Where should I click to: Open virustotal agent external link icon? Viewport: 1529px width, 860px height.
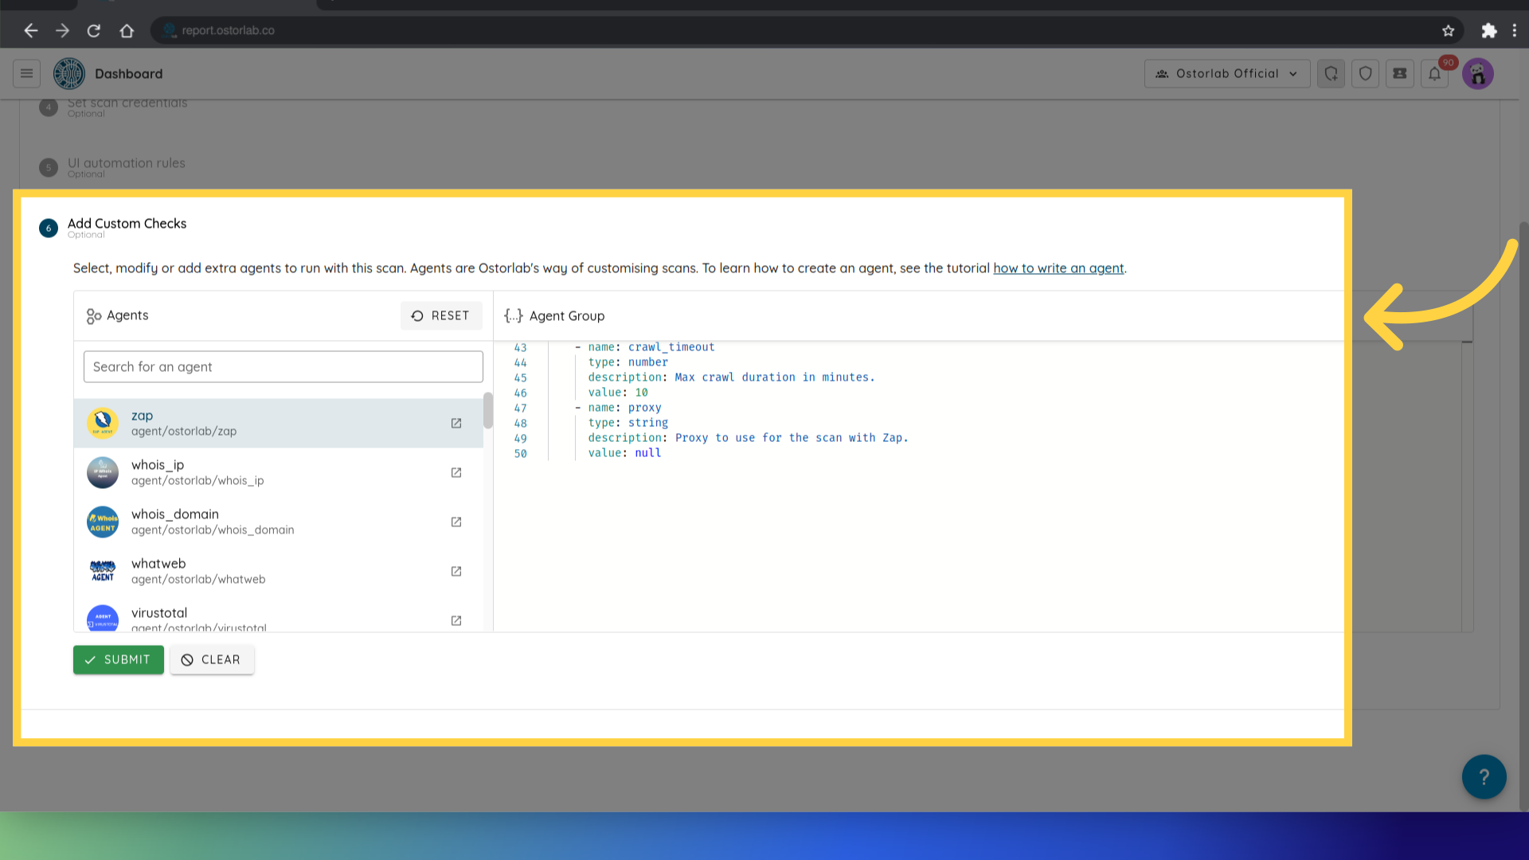456,621
